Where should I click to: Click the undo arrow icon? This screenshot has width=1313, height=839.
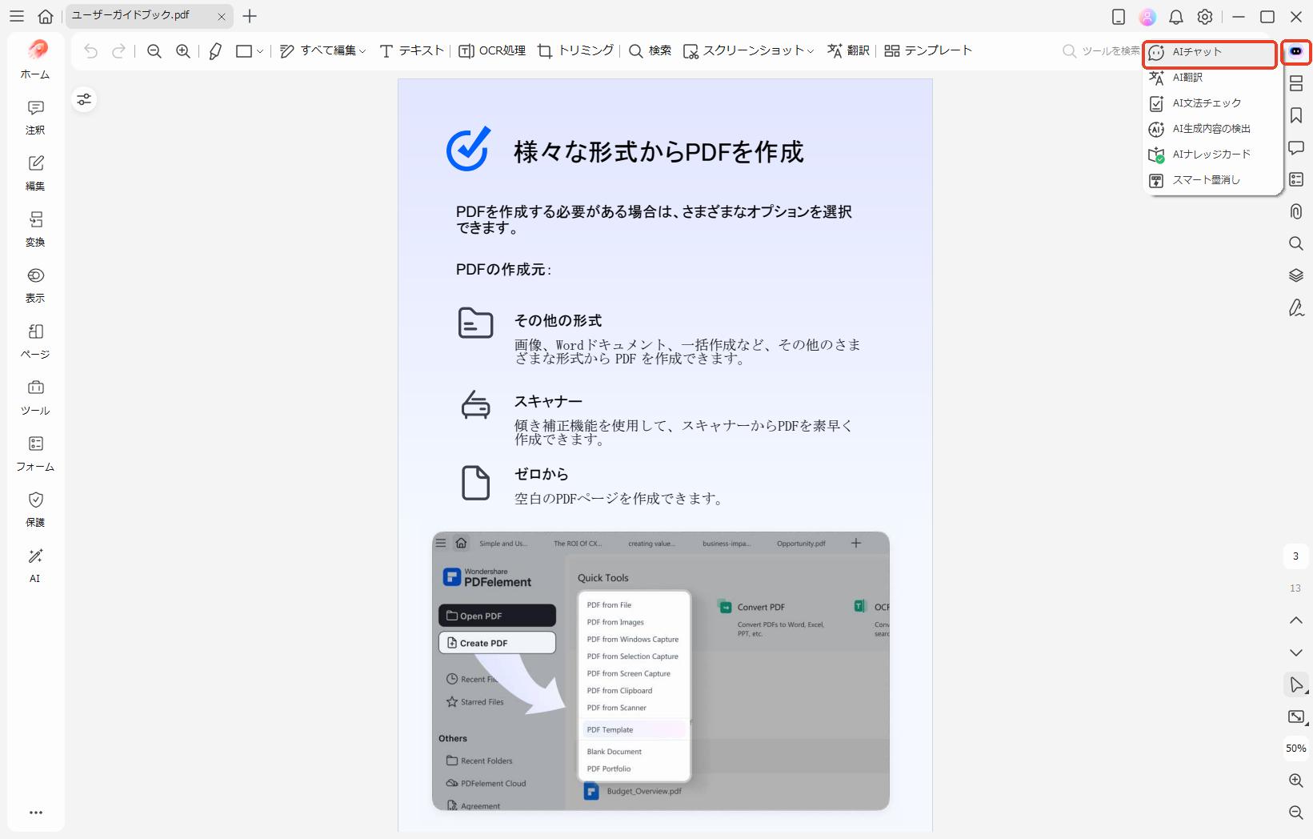90,50
